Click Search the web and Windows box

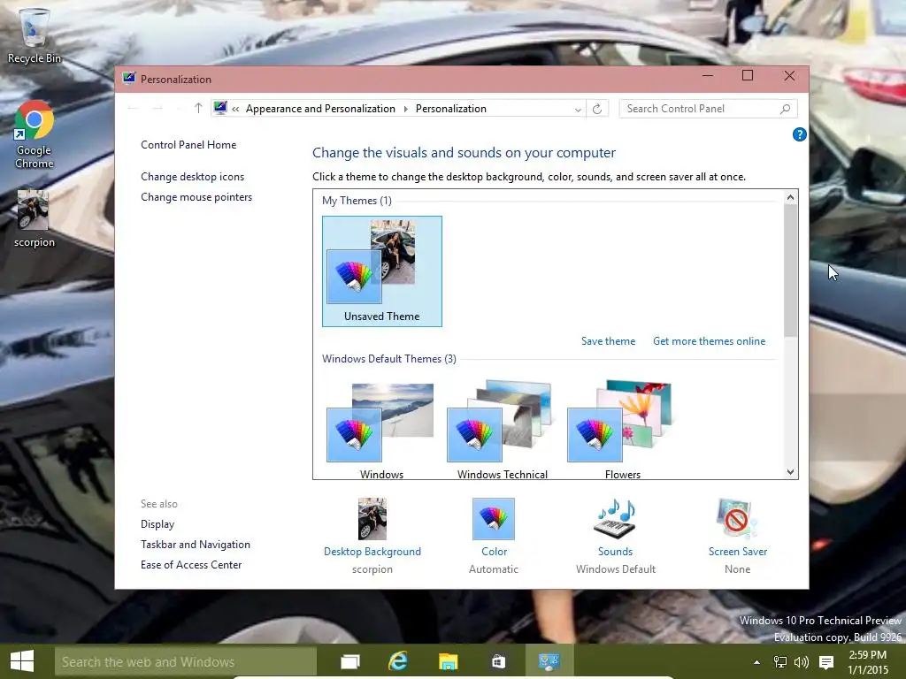pos(186,661)
